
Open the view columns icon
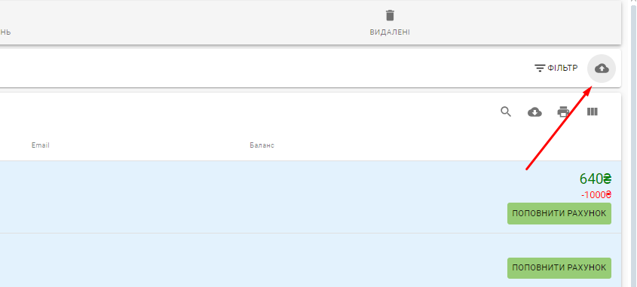[x=593, y=111]
